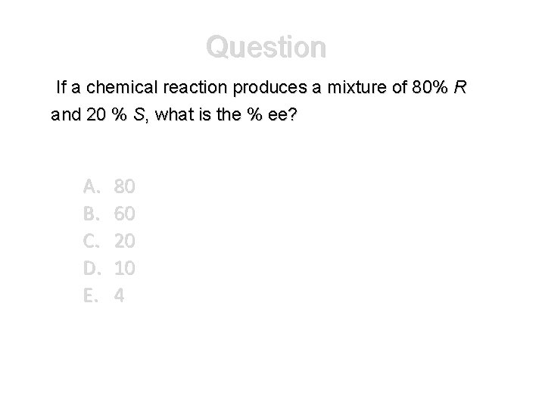The height and width of the screenshot is (409, 545).
Task: Select the "80%" value in the question sentence
Action: (x=430, y=87)
